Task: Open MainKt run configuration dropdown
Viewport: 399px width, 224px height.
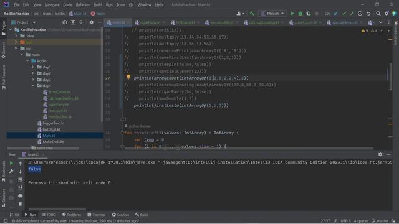Action: pyautogui.click(x=272, y=14)
